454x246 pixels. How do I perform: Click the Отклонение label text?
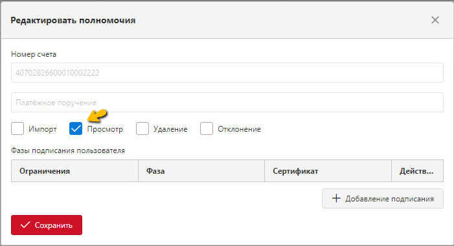pyautogui.click(x=239, y=129)
